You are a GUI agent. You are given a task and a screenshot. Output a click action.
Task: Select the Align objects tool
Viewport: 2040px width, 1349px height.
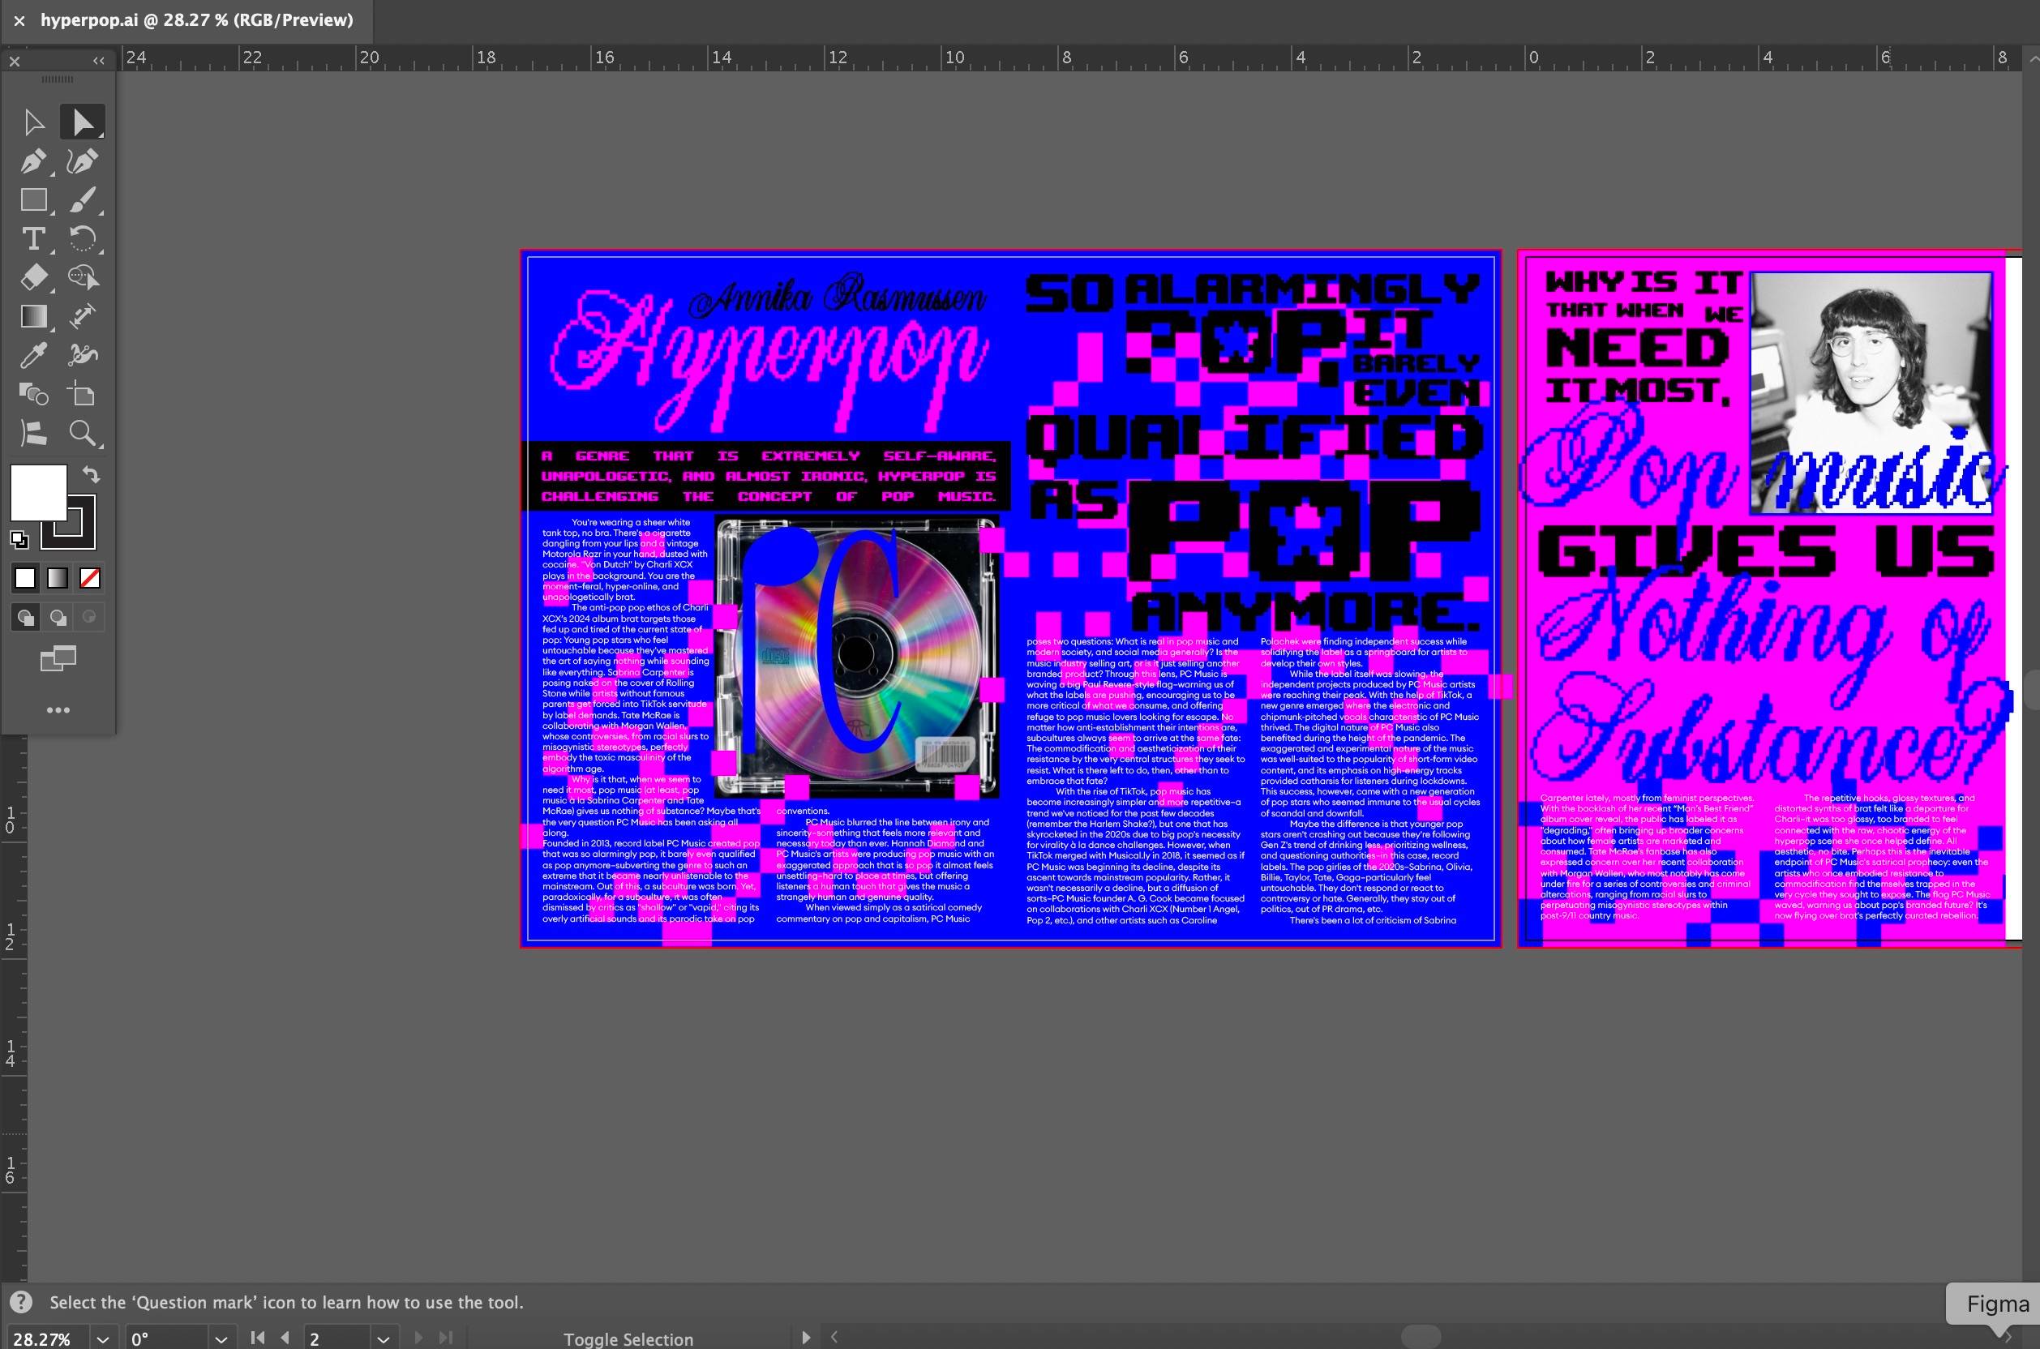pyautogui.click(x=33, y=433)
